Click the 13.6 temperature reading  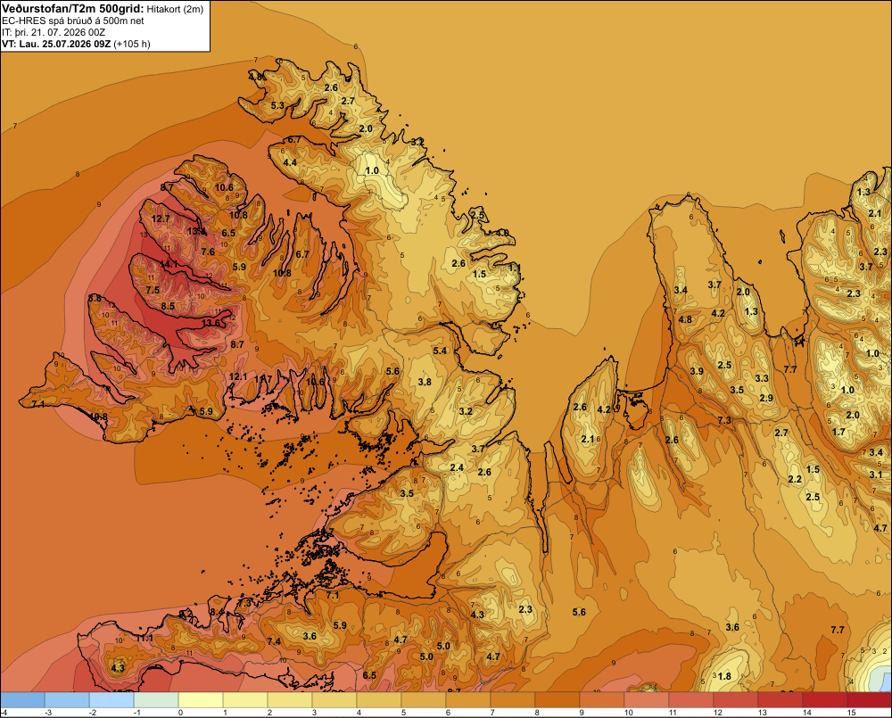click(211, 323)
